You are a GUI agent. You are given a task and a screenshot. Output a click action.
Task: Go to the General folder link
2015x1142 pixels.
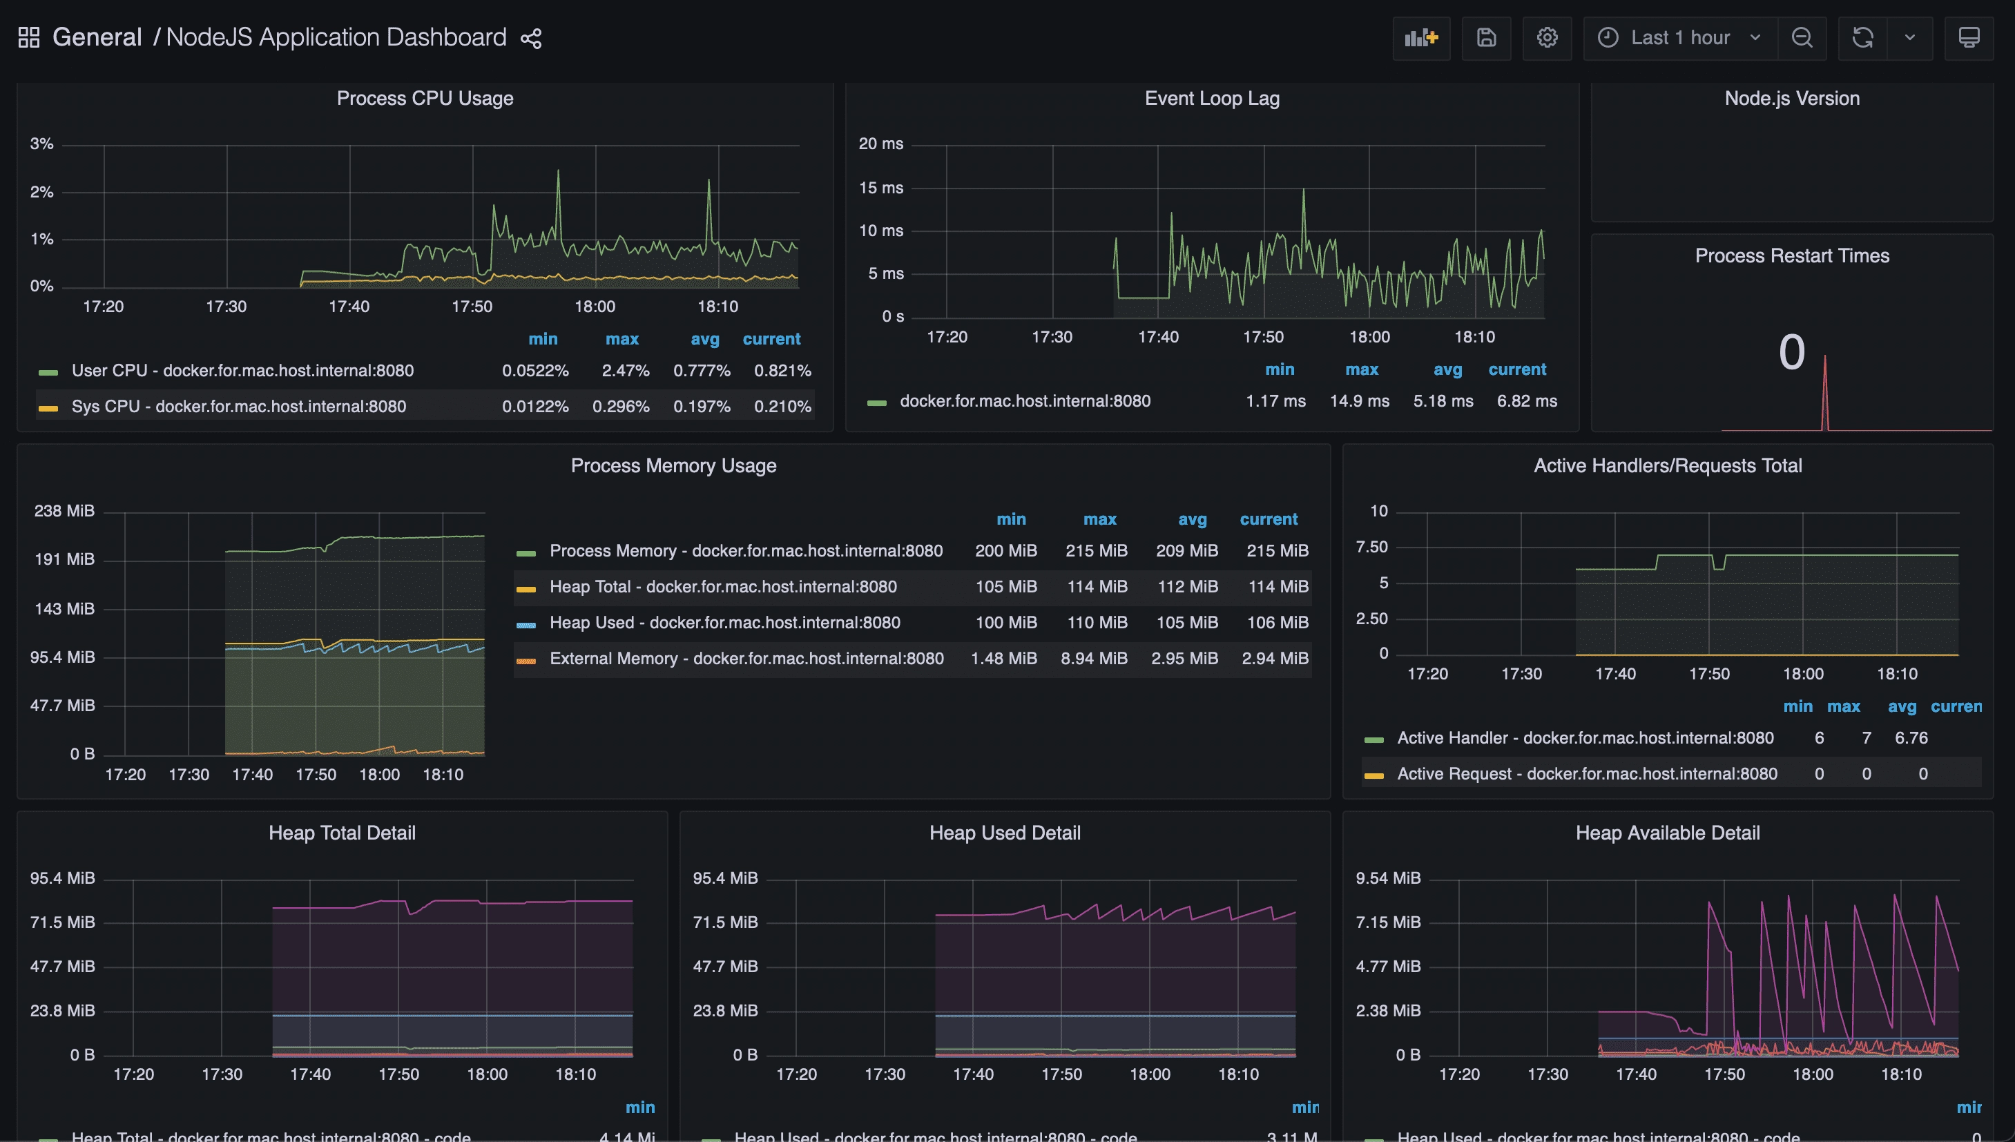(x=97, y=37)
